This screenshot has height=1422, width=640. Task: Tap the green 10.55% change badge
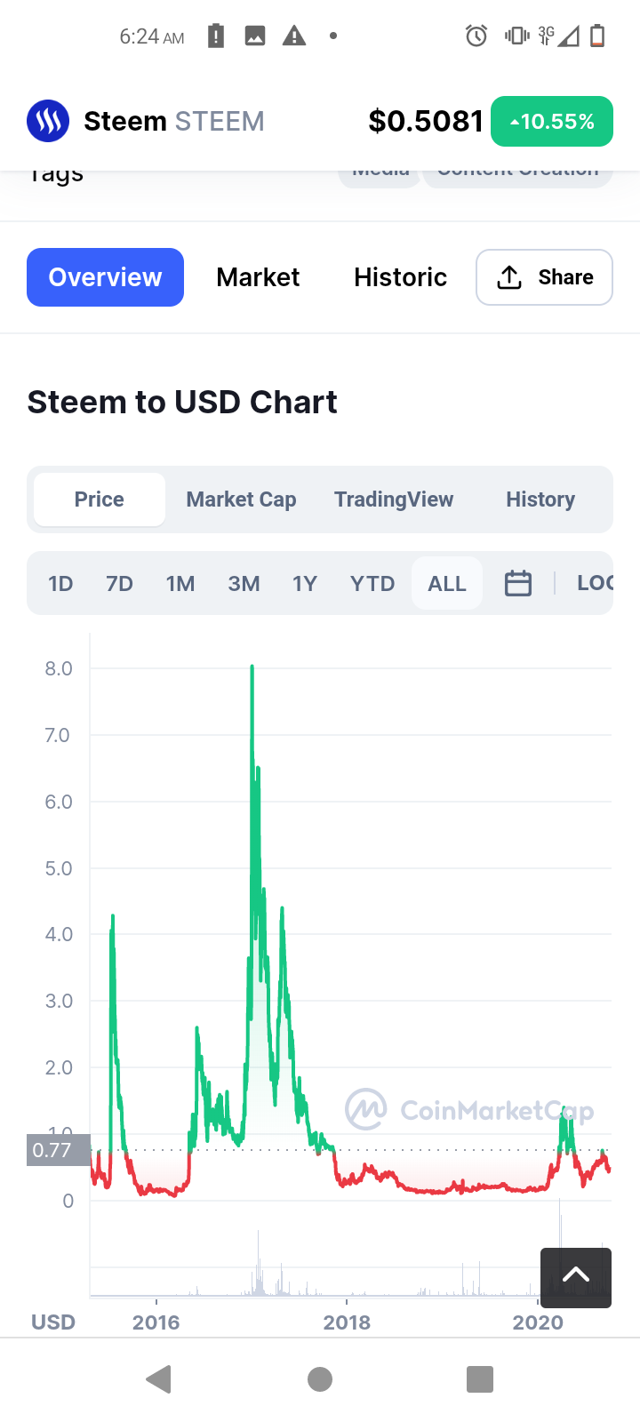click(x=551, y=122)
